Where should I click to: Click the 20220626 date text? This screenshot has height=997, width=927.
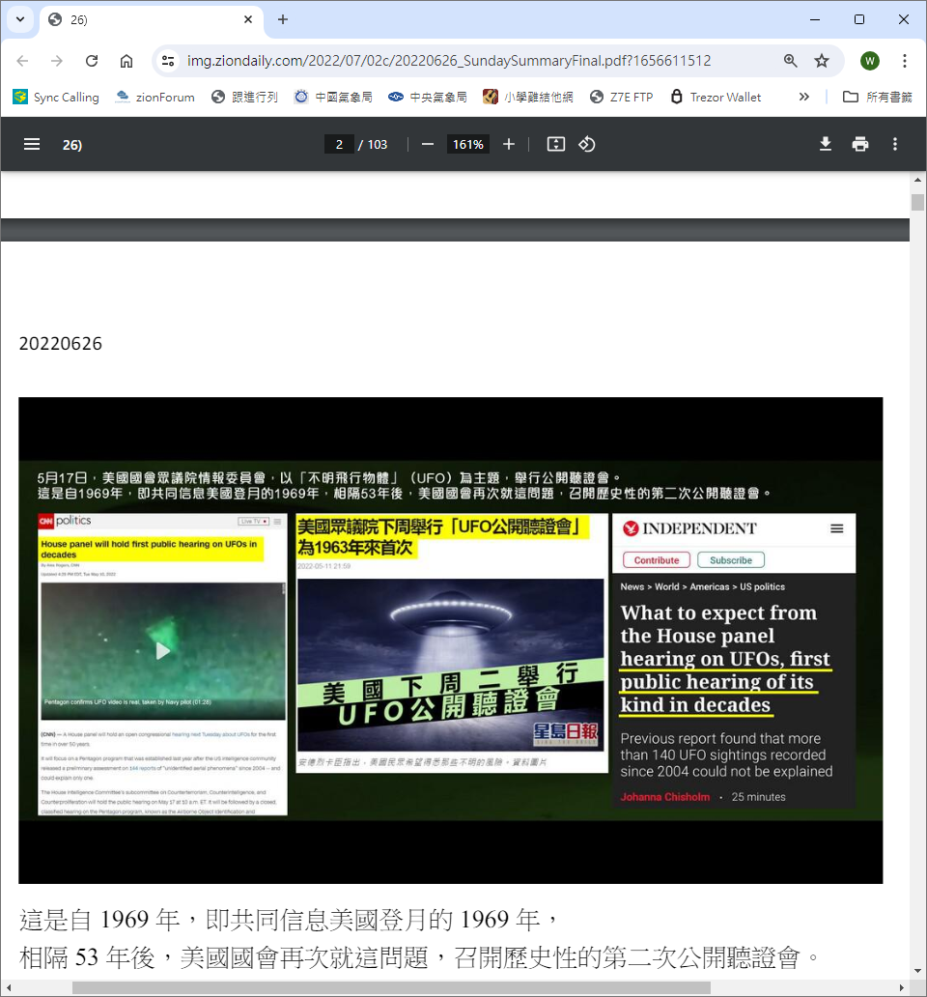pyautogui.click(x=61, y=343)
